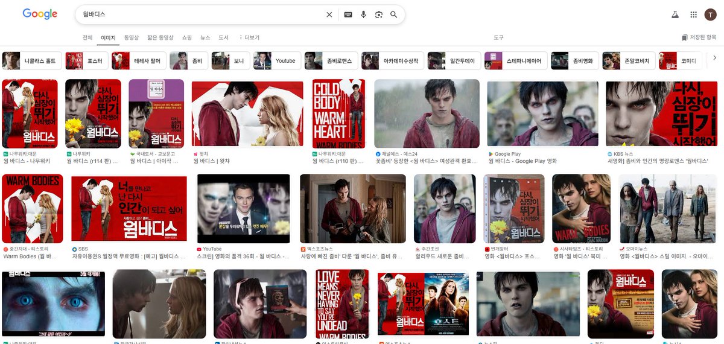Filter by the 니콜라스 홀트 chip
Viewport: 724px width, 344px height.
coord(32,61)
